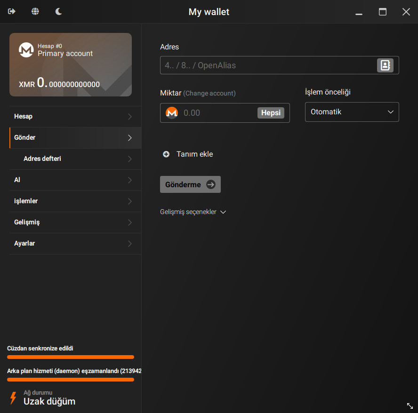Open the Otomatik transaction priority dropdown
This screenshot has height=413, width=418.
(352, 111)
